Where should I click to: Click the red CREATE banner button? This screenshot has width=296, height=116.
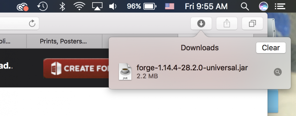[x=76, y=68]
